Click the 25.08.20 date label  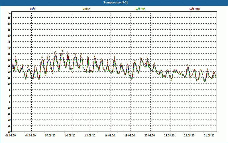pyautogui.click(x=169, y=136)
